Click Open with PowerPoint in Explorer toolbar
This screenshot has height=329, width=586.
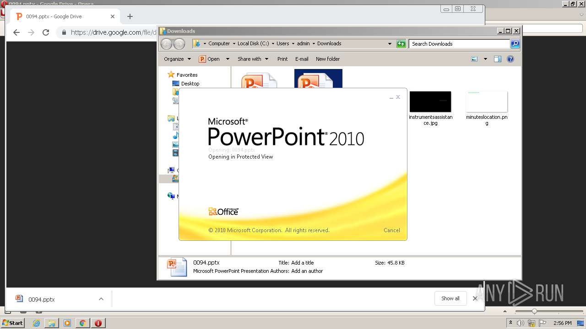coord(209,59)
